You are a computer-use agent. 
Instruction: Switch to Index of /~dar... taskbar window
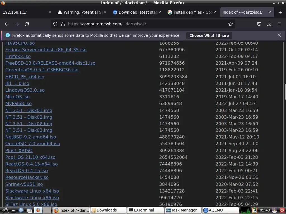71,210
